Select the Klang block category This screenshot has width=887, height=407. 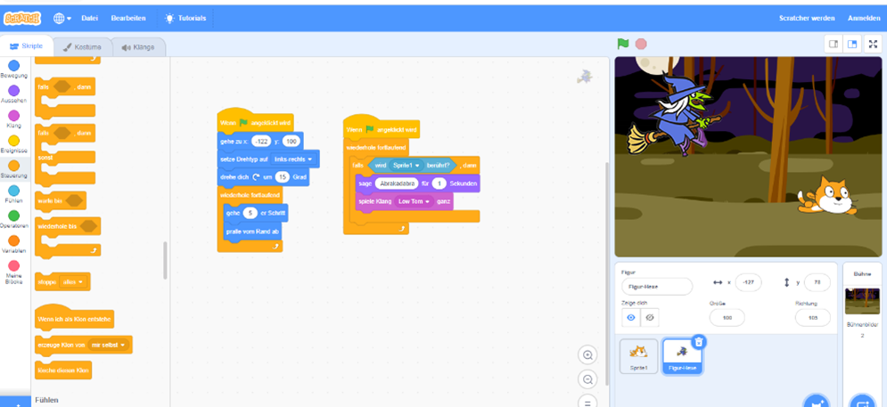tap(14, 119)
